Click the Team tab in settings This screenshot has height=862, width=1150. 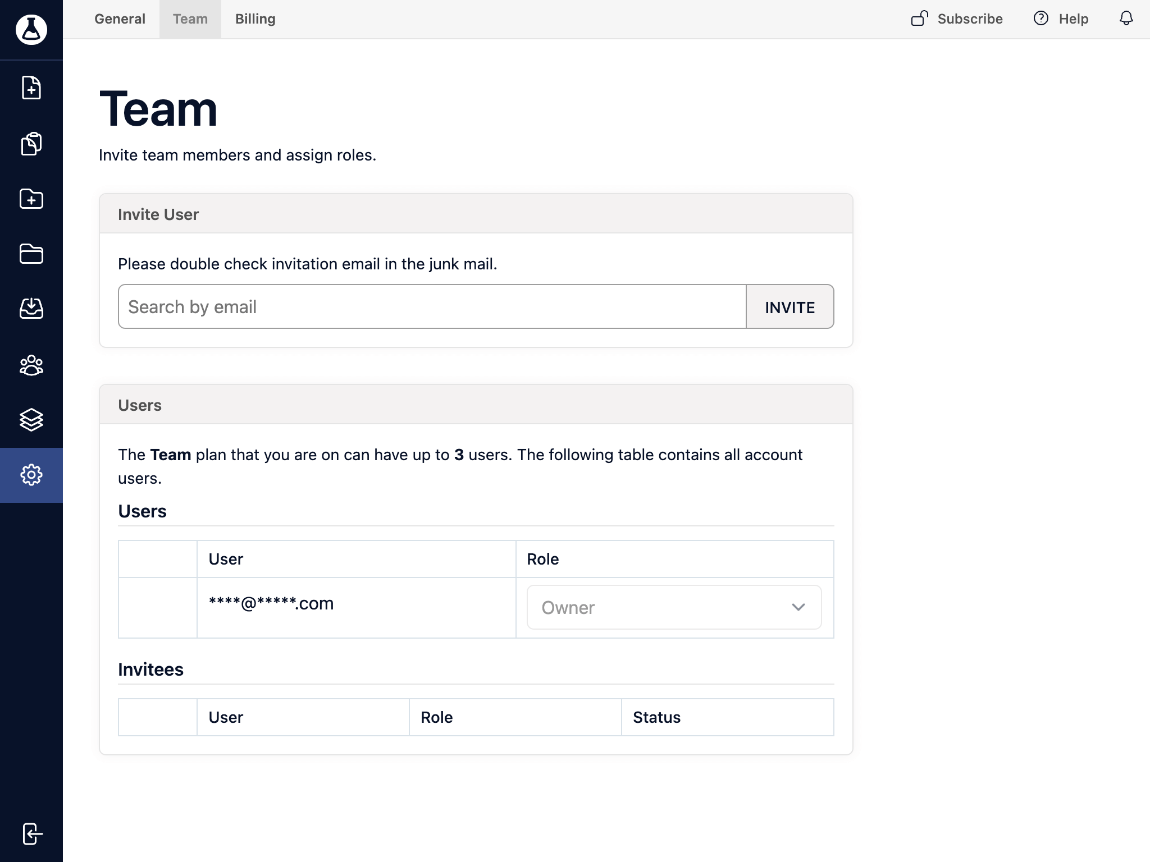190,19
